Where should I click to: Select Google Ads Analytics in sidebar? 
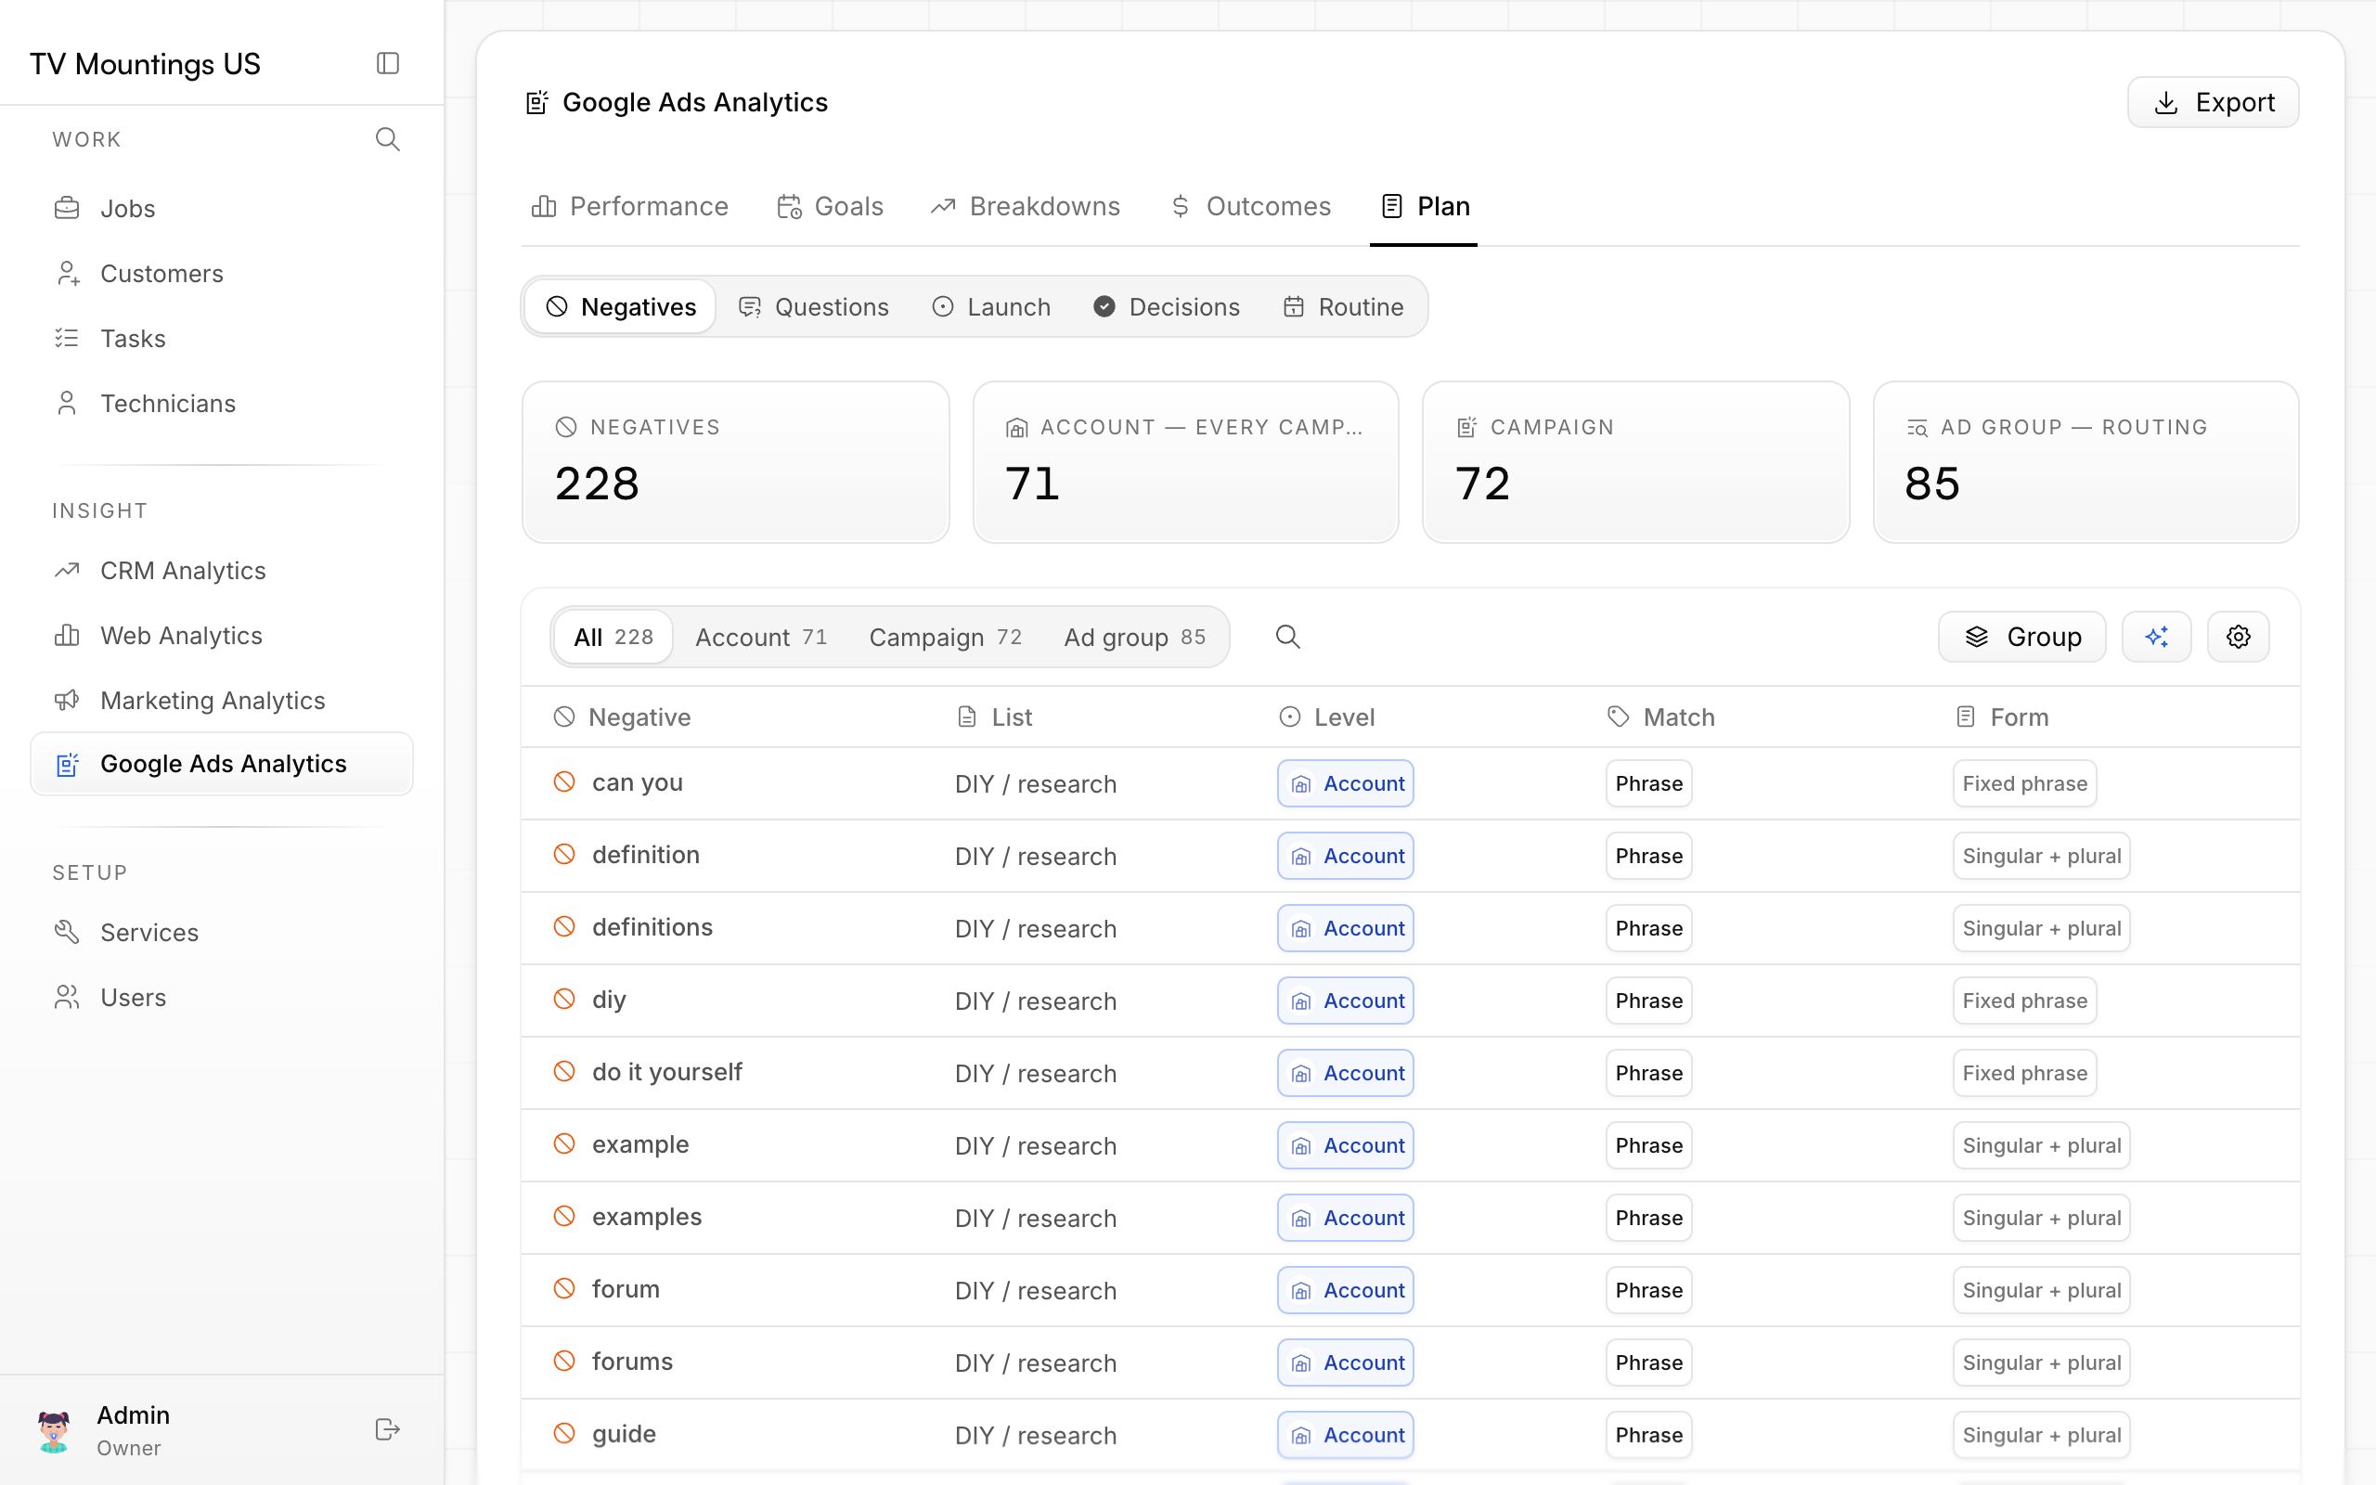point(222,764)
